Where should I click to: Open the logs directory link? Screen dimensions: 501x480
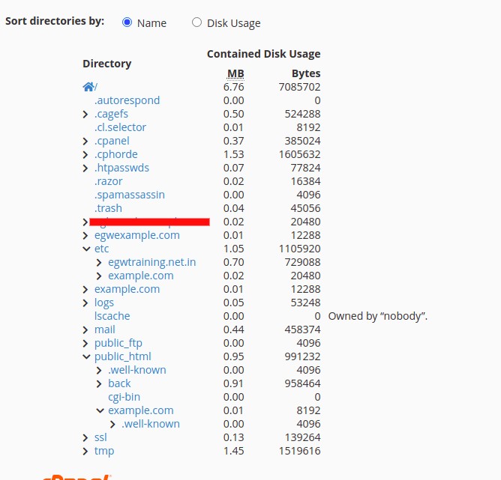(104, 303)
